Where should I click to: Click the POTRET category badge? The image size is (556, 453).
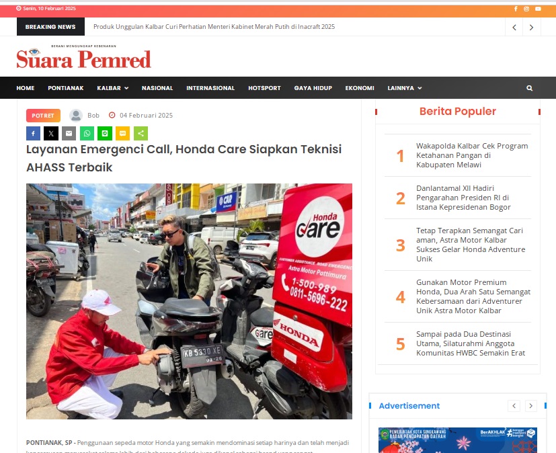[43, 116]
